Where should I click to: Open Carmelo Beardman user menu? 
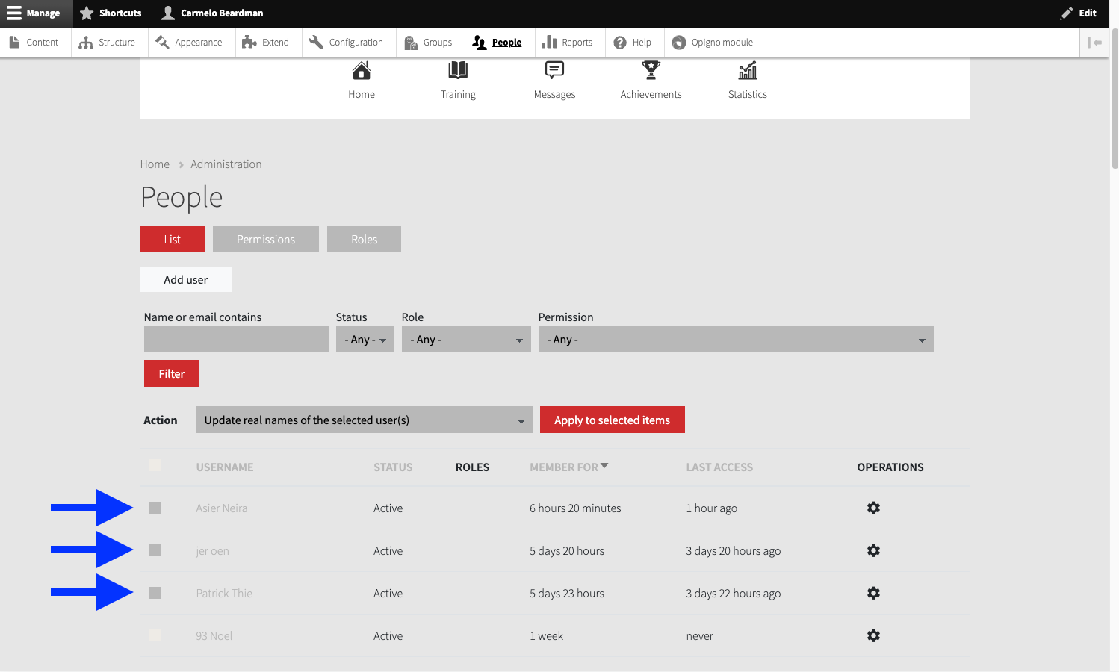point(212,13)
